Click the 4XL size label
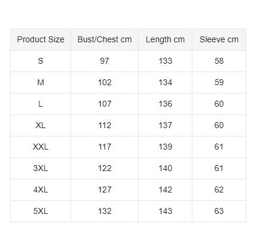The height and width of the screenshot is (233, 254). 41,189
